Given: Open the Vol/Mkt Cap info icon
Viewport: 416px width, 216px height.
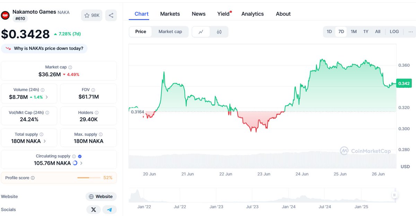Looking at the screenshot, I should [47, 113].
